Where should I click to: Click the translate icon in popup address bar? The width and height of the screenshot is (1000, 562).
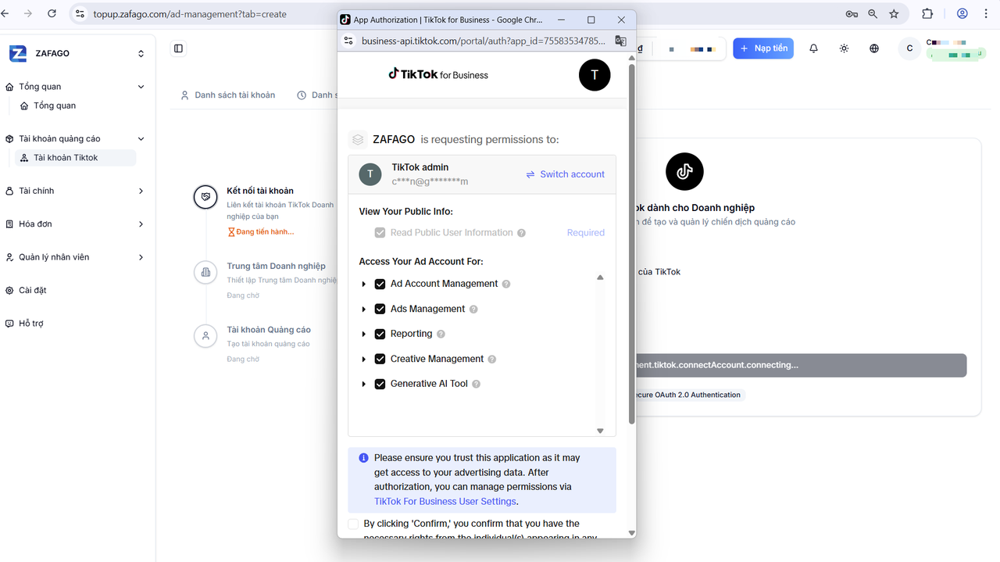pos(620,41)
